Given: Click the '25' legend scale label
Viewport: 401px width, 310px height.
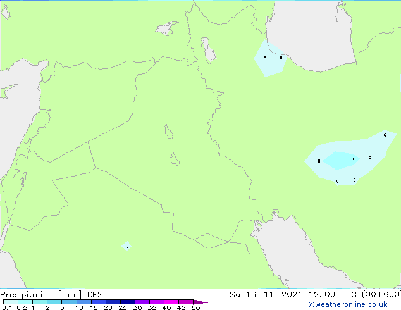Looking at the screenshot, I should click(123, 307).
